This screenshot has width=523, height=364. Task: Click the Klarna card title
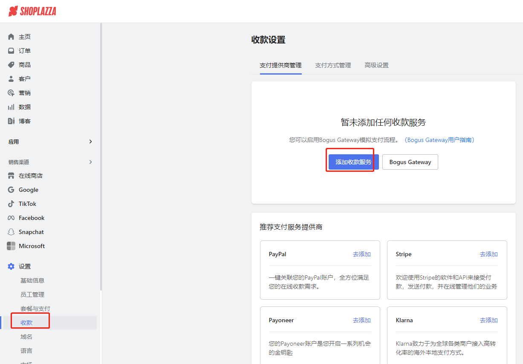click(404, 320)
